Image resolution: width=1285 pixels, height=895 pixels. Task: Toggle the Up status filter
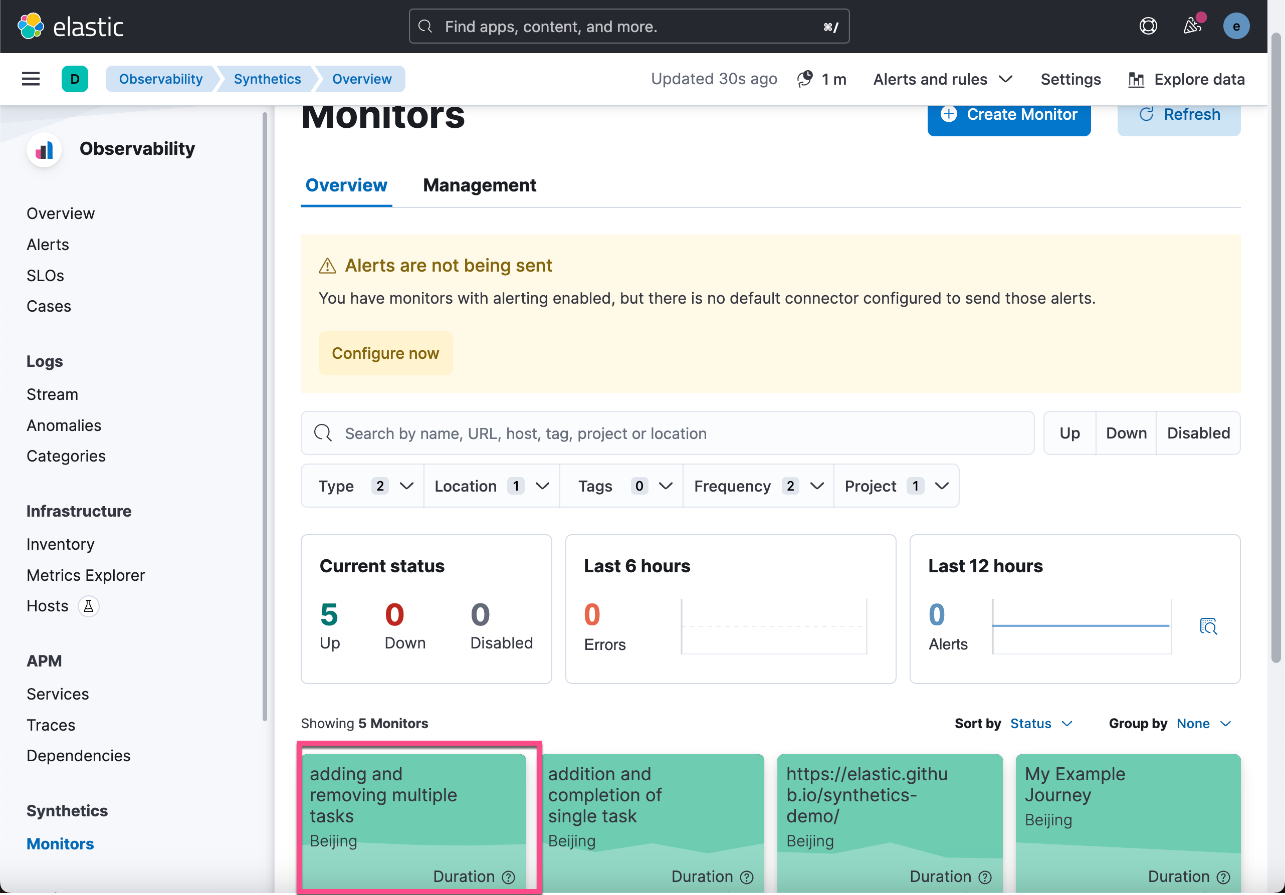(1069, 433)
